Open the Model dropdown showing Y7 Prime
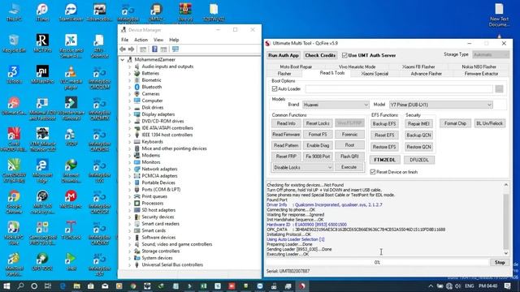This screenshot has height=292, width=520. (x=440, y=105)
